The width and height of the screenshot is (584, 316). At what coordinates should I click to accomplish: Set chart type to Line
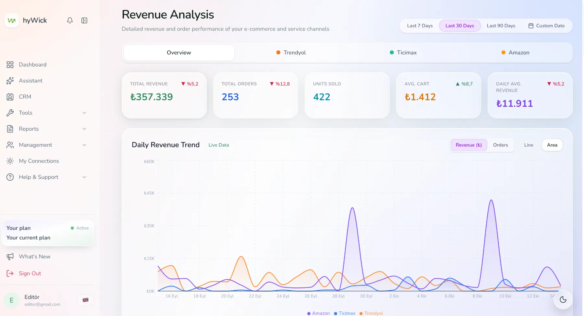529,145
